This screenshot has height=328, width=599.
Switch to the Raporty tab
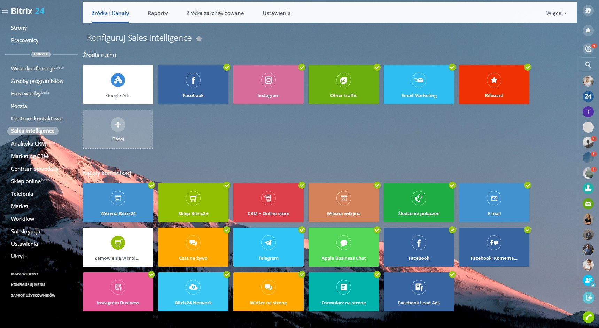tap(157, 13)
